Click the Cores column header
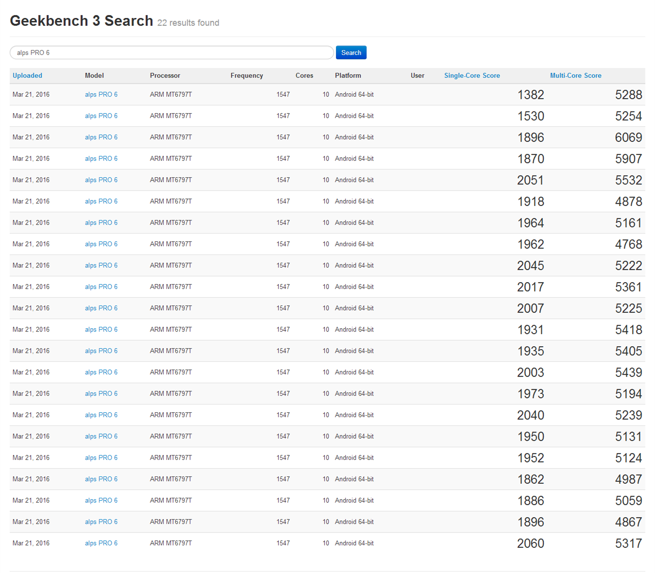Screen dimensions: 655x573 tap(304, 75)
